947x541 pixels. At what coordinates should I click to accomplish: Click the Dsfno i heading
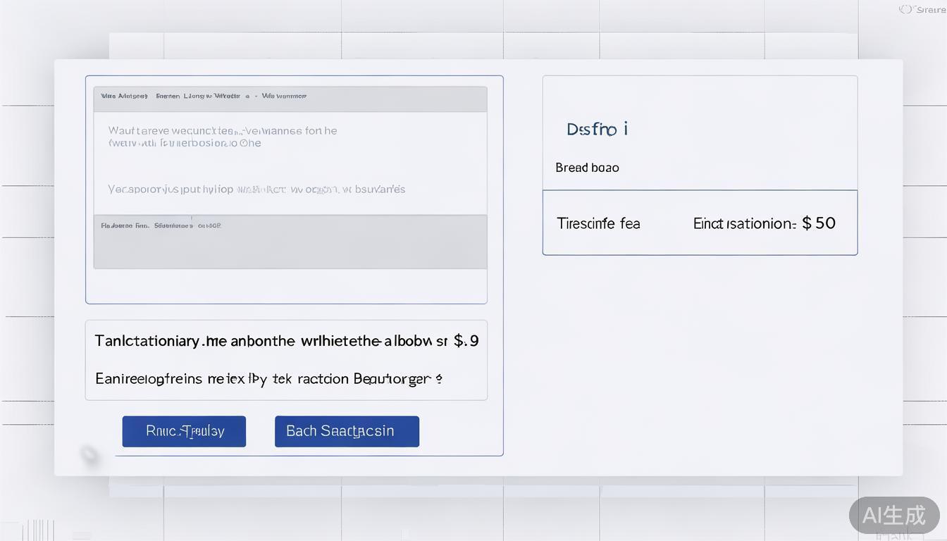point(597,130)
